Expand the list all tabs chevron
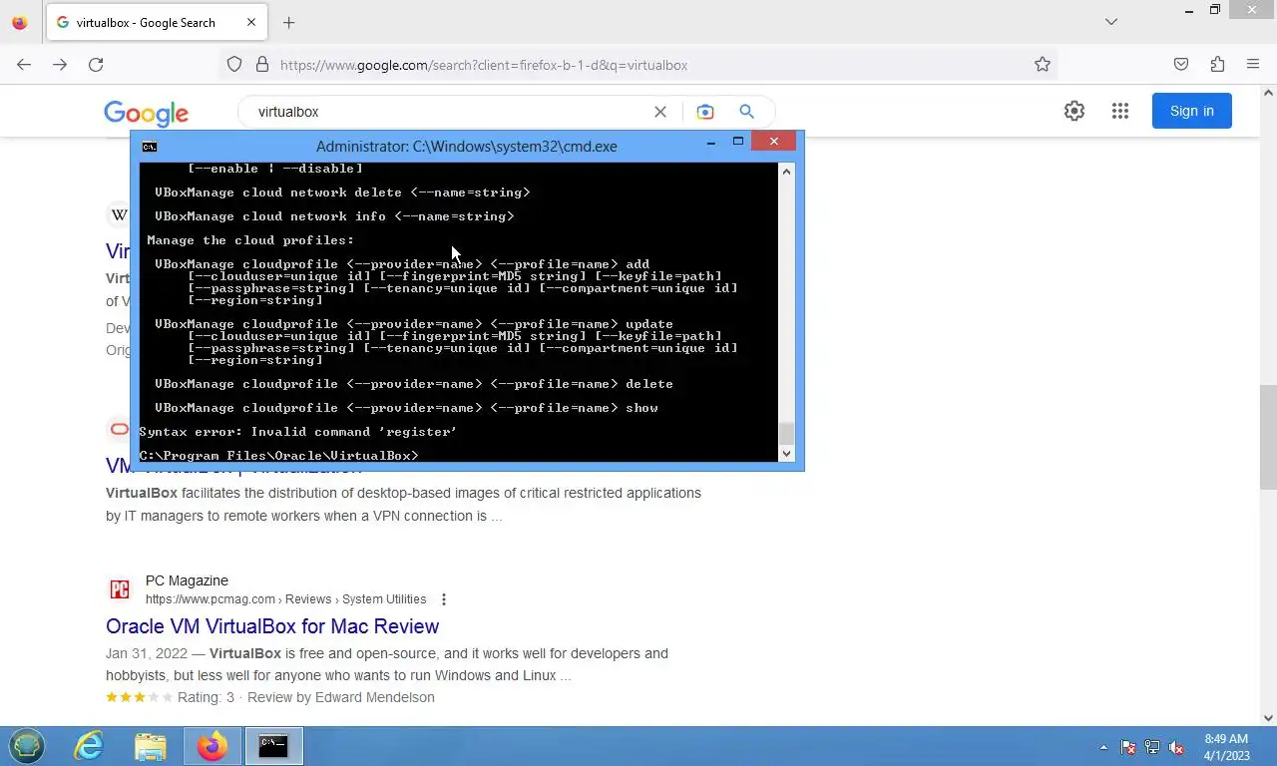Screen dimensions: 1277x766 1111,22
